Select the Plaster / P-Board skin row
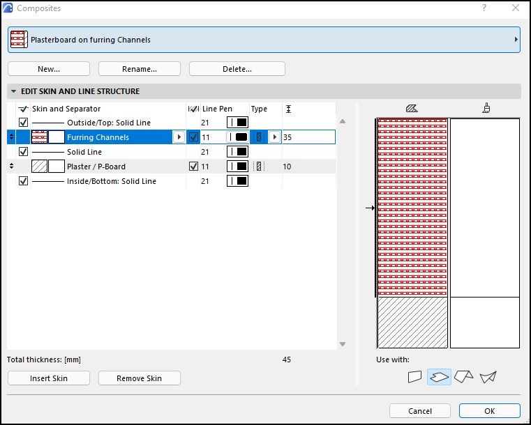The image size is (531, 425). point(105,167)
